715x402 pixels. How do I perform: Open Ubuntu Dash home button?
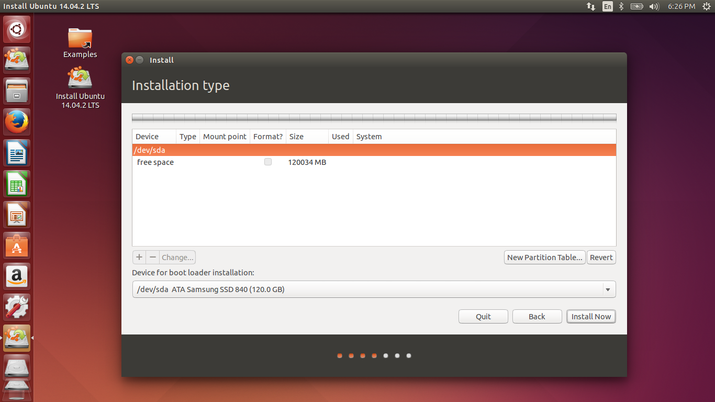pos(17,30)
